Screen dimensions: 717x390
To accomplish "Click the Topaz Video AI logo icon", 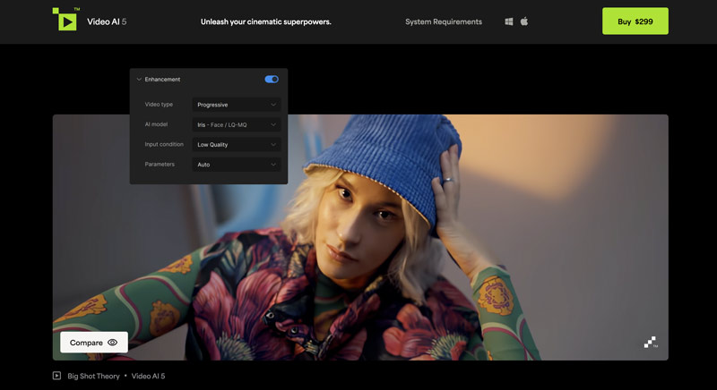I will coord(65,20).
